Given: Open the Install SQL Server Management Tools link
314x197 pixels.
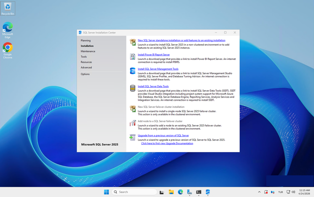Looking at the screenshot, I should pos(158,69).
